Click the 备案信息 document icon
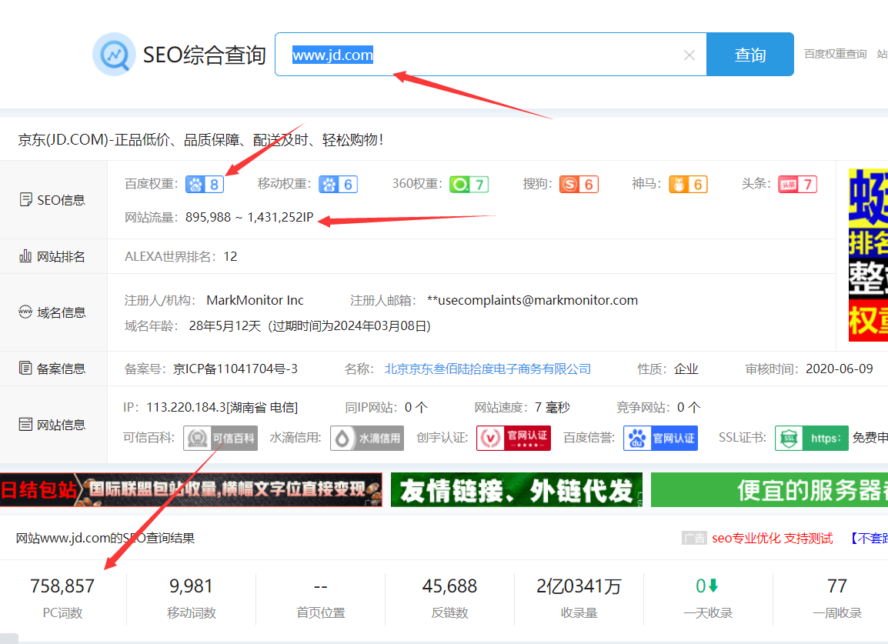This screenshot has height=644, width=888. tap(25, 368)
